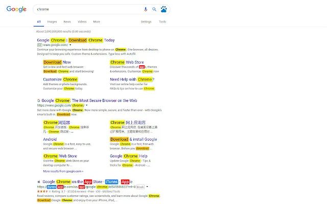Open 'Need Help with Chrome?' link
Viewport: 327px width, 204px height.
click(x=132, y=80)
